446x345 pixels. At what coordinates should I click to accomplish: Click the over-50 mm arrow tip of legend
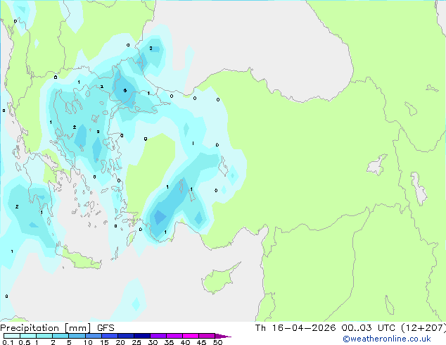point(223,337)
